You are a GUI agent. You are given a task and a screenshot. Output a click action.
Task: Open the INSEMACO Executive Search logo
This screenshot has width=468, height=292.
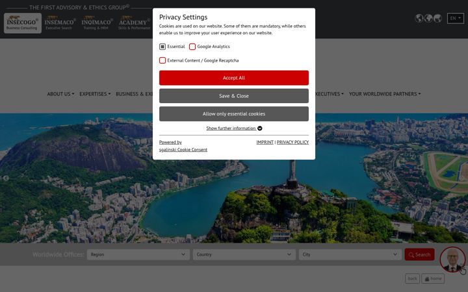(60, 23)
